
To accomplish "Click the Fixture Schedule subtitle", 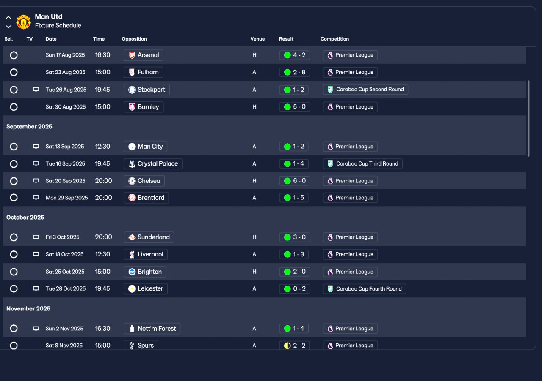I will 58,25.
